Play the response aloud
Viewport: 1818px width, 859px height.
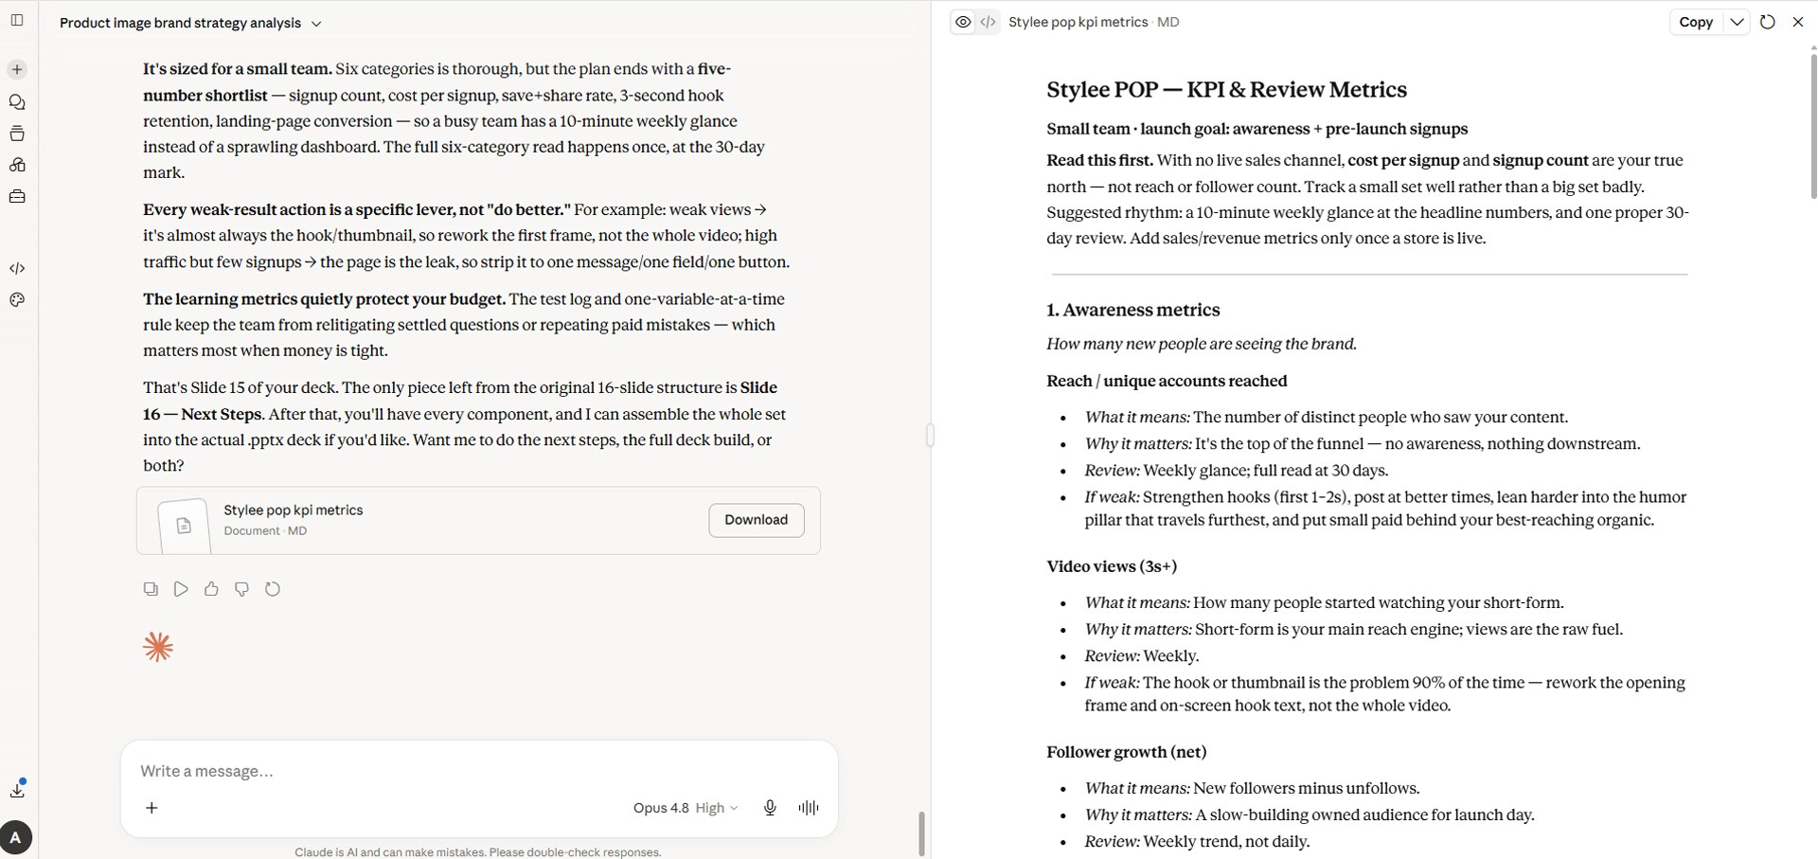(181, 589)
